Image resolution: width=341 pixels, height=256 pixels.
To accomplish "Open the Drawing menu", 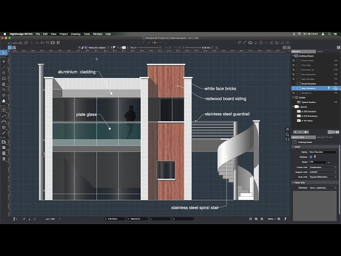I will pos(76,34).
